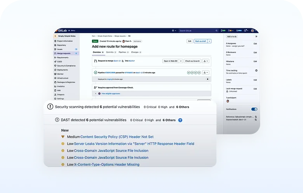Click the Add a to do button
This screenshot has width=303, height=193.
click(x=232, y=36)
